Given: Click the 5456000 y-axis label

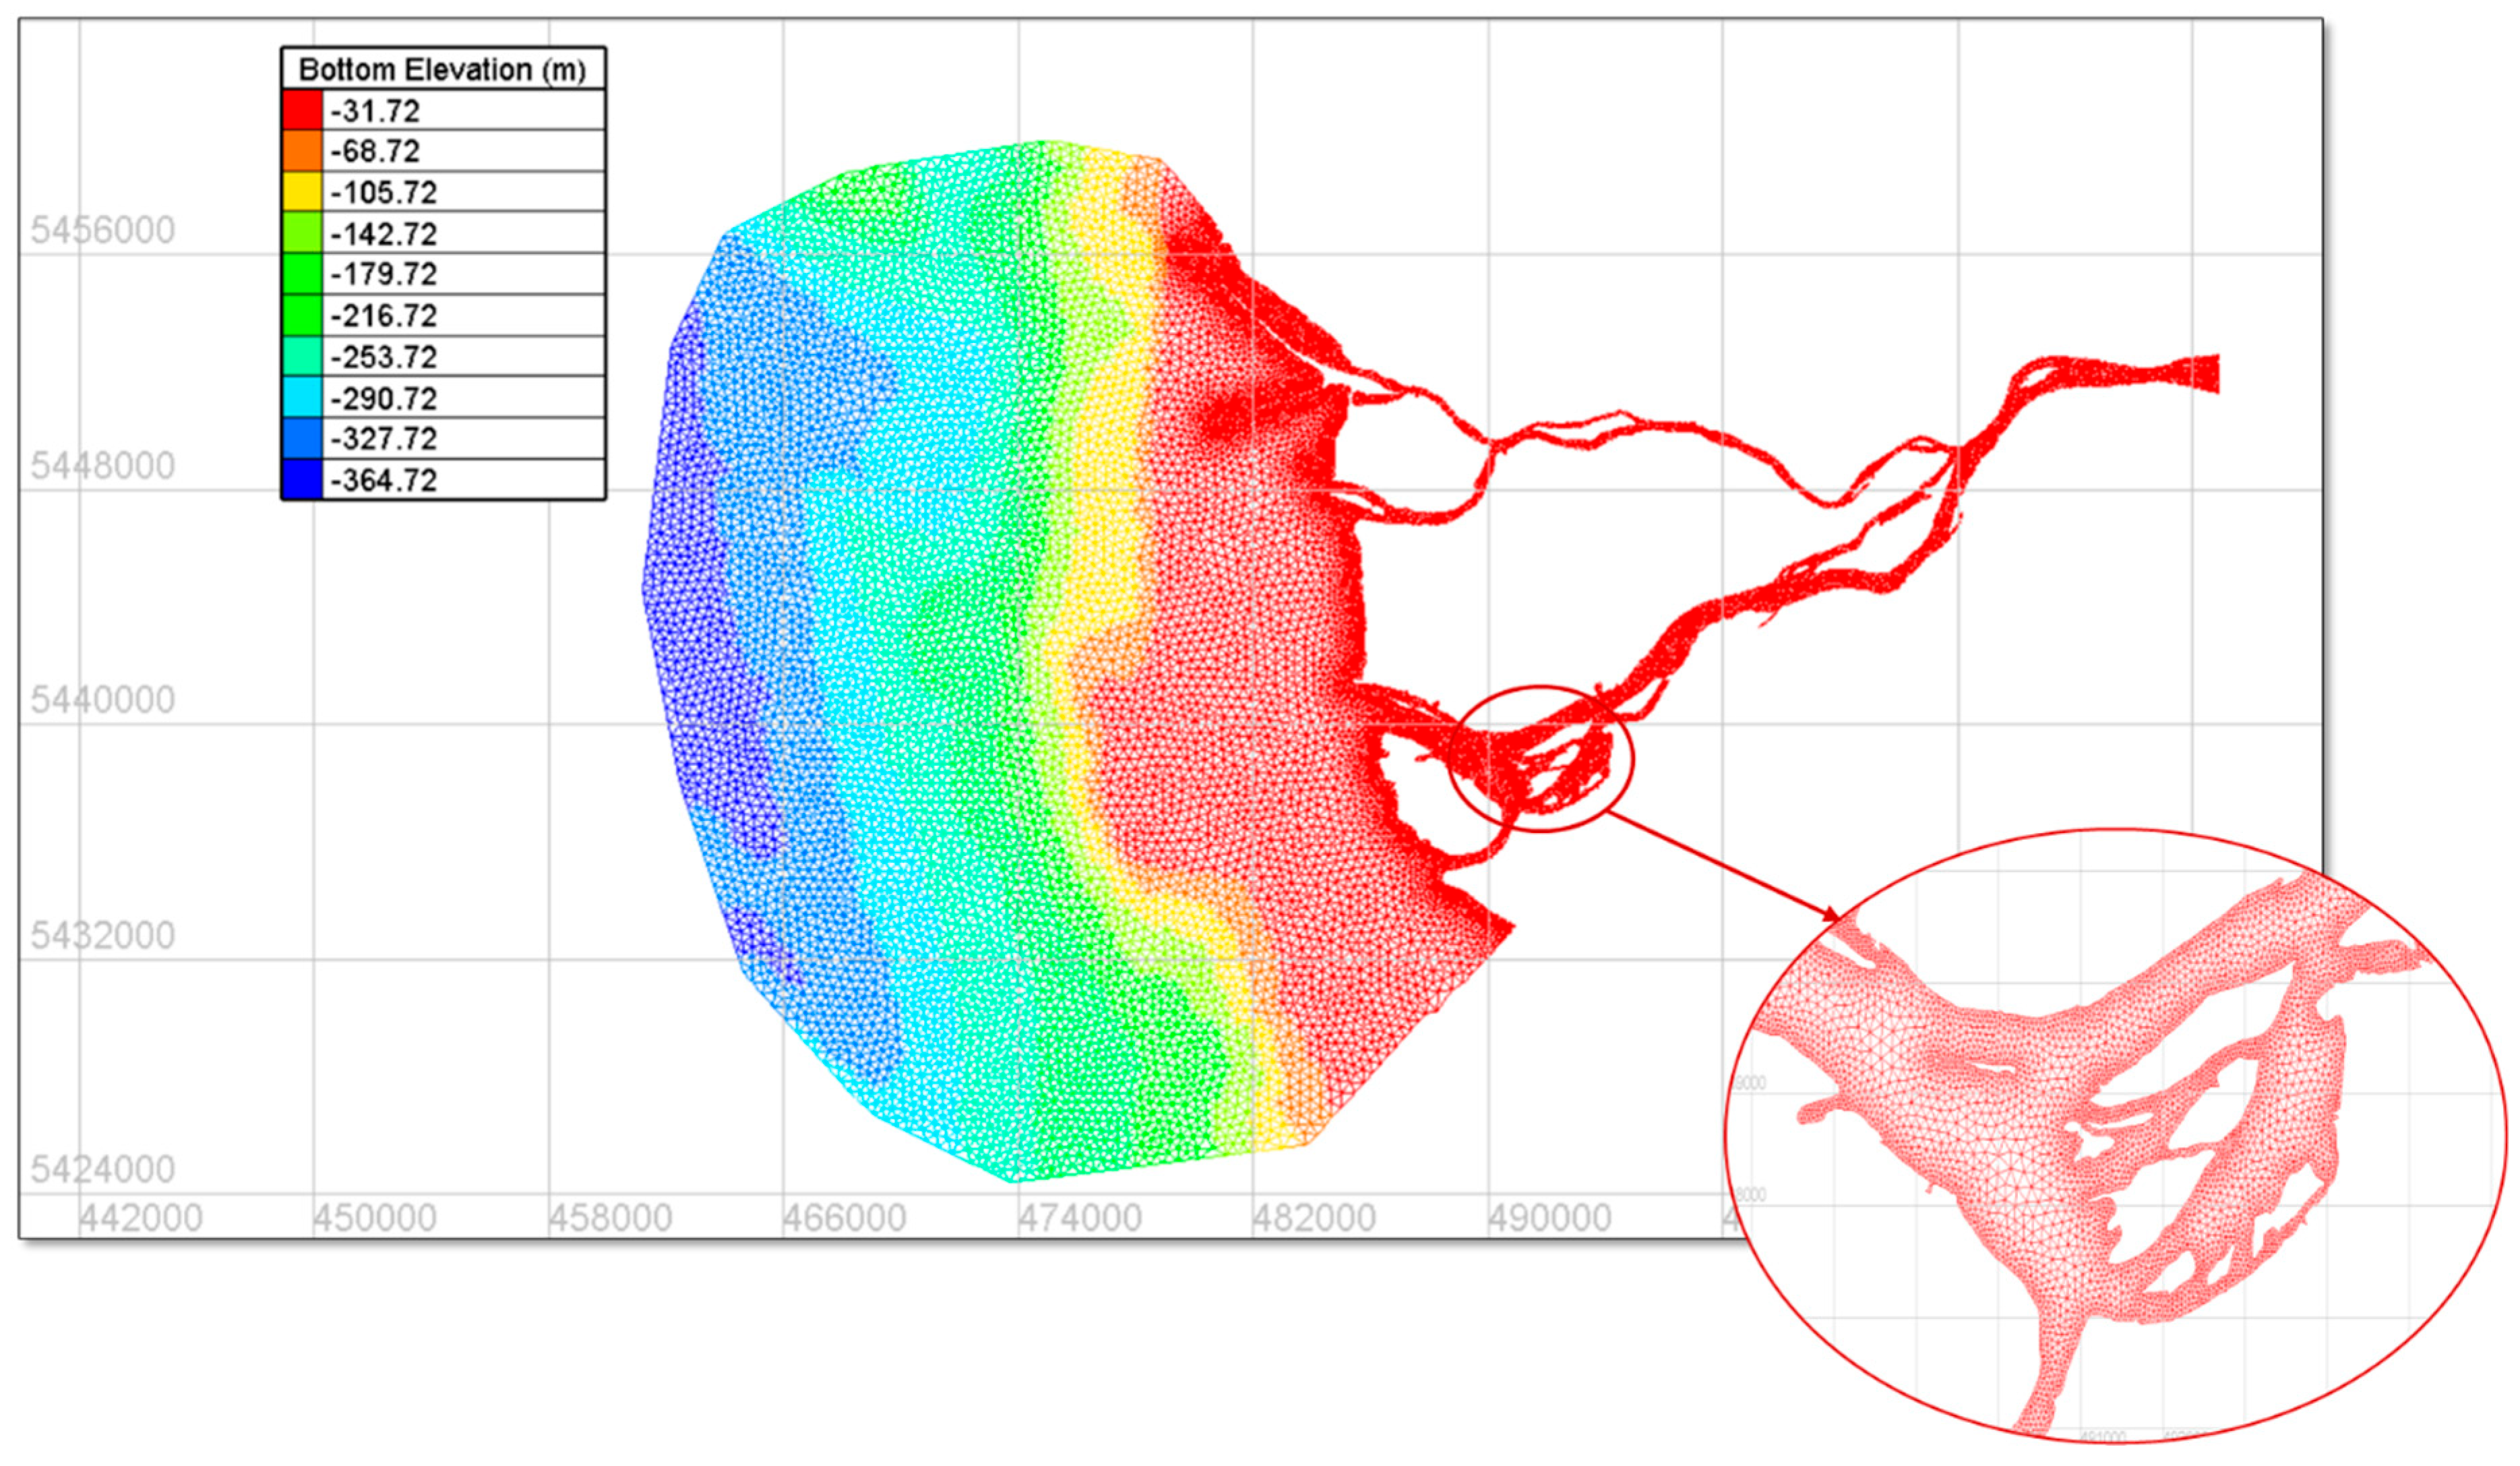Looking at the screenshot, I should (x=103, y=231).
